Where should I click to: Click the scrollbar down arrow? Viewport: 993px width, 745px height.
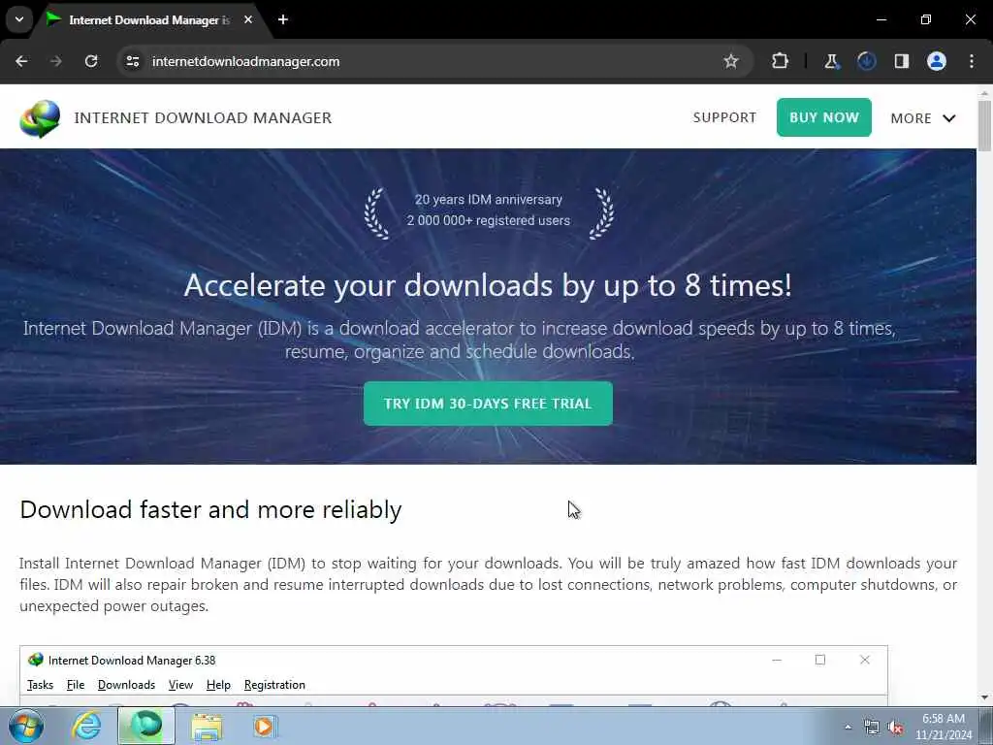tap(984, 698)
